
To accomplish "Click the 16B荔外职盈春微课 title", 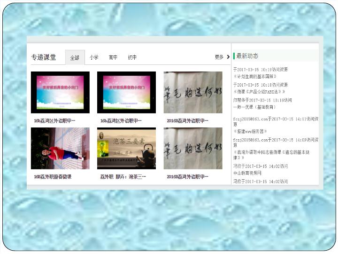I will 53,177.
